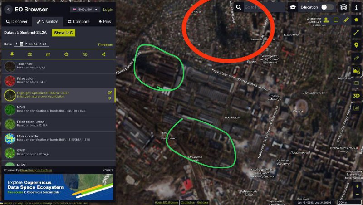
Task: Toggle layer visibility crossed-eye icon
Action: 85,54
